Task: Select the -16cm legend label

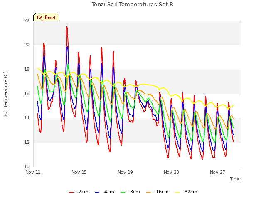Action: 162,192
